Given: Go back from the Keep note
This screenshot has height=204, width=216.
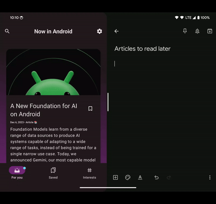Looking at the screenshot, I should click(x=116, y=31).
